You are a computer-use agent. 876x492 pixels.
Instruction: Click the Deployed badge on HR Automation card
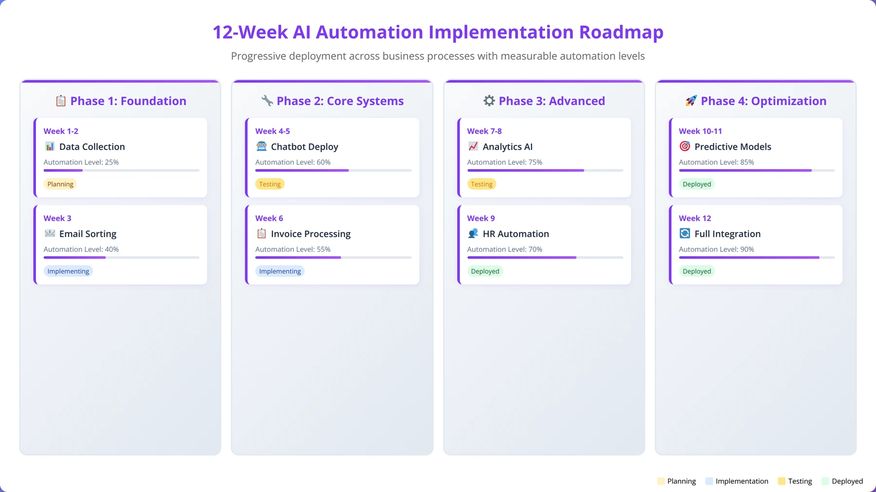(485, 271)
